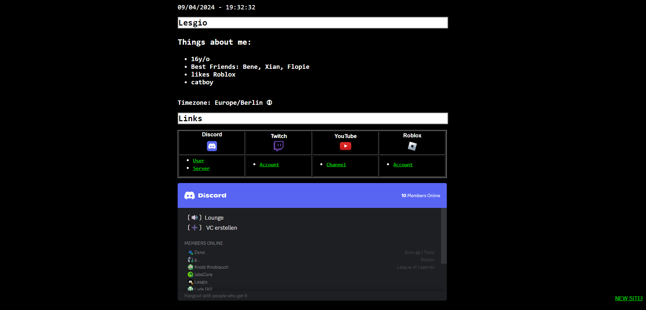Open the Discord Server link

pyautogui.click(x=201, y=168)
